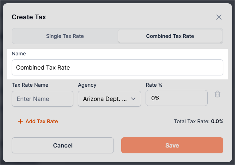Save the new combined tax
The image size is (235, 165).
point(172,145)
